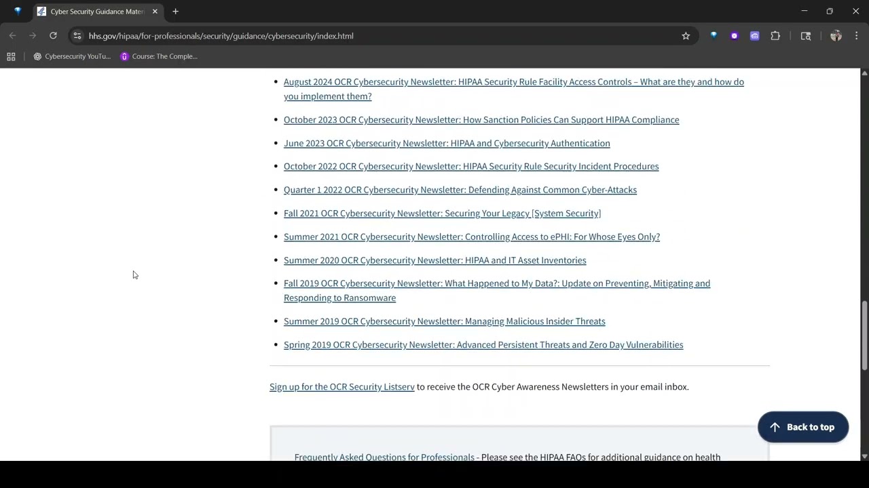The height and width of the screenshot is (488, 869).
Task: Open the Cybersecurity YouTube bookmark
Action: (x=72, y=56)
